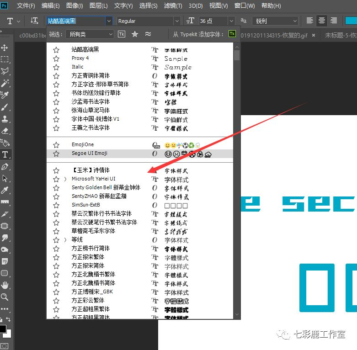Image resolution: width=357 pixels, height=350 pixels.
Task: Toggle text orientation icon
Action: (x=34, y=21)
